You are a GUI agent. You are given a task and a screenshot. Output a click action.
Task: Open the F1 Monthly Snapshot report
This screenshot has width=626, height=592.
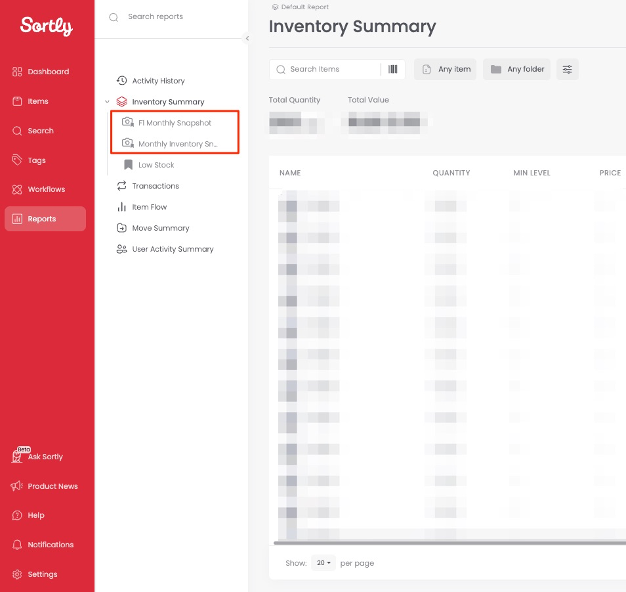pyautogui.click(x=175, y=123)
